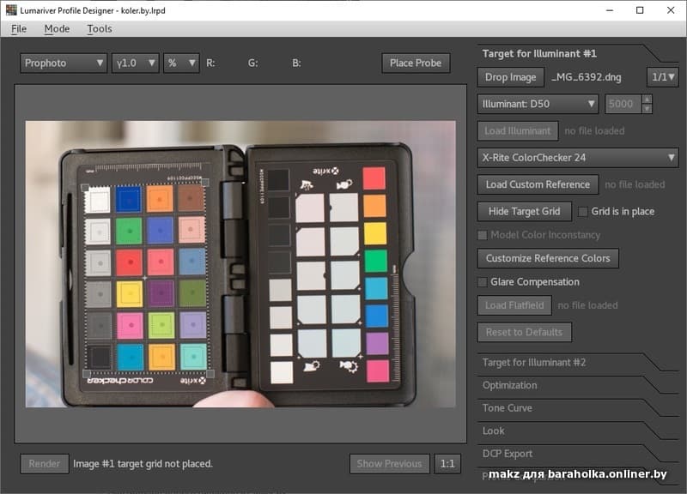The image size is (687, 494).
Task: Click Load Custom Reference button
Action: click(538, 184)
